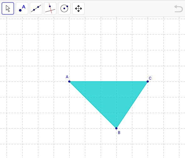Click the Undo arrow button
The image size is (185, 158).
(178, 8)
